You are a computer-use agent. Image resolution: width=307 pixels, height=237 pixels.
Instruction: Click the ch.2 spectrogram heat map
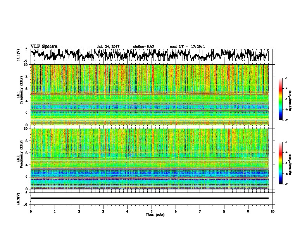click(149, 159)
